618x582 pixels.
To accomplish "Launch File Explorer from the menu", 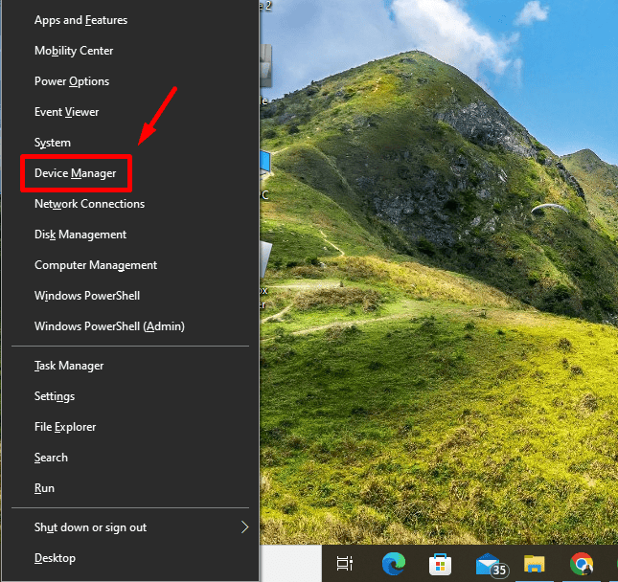I will (130, 427).
